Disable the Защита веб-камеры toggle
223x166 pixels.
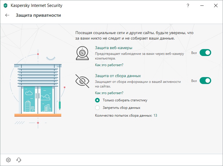[205, 53]
